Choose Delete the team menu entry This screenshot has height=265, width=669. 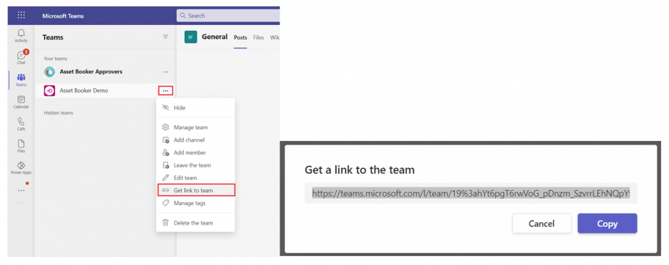[x=195, y=223]
